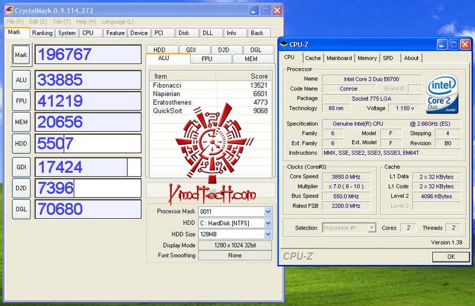Click the CPU-Z title bar icon

[284, 44]
